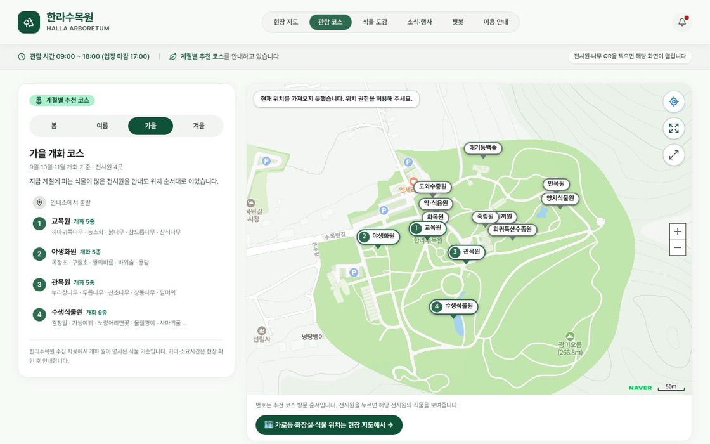Click the QR info pill at top right
This screenshot has width=710, height=444.
tap(630, 56)
